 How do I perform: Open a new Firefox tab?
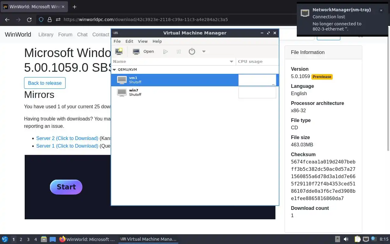(x=74, y=7)
